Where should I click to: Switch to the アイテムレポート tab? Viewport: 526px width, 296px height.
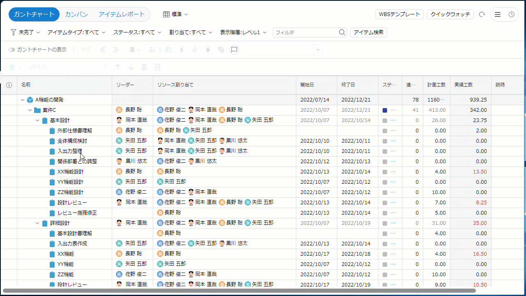tap(122, 14)
